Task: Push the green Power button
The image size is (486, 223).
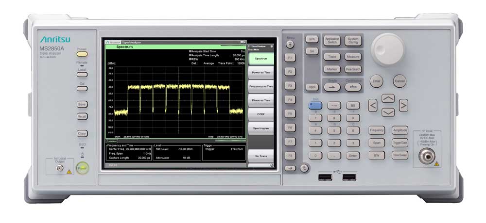Action: click(x=83, y=168)
